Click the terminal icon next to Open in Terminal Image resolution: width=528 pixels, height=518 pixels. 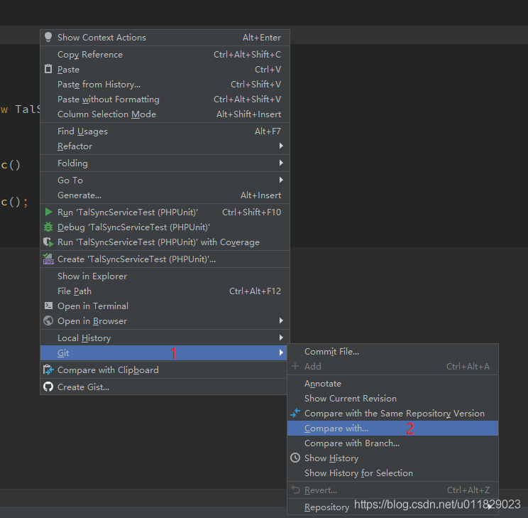coord(48,306)
